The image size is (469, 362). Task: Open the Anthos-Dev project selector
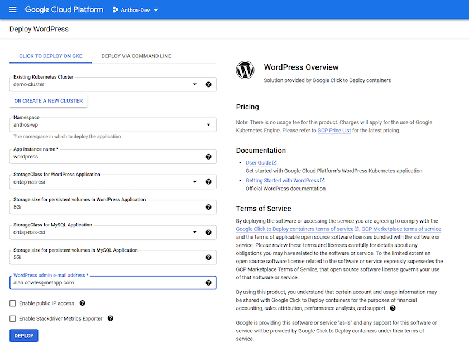click(136, 10)
